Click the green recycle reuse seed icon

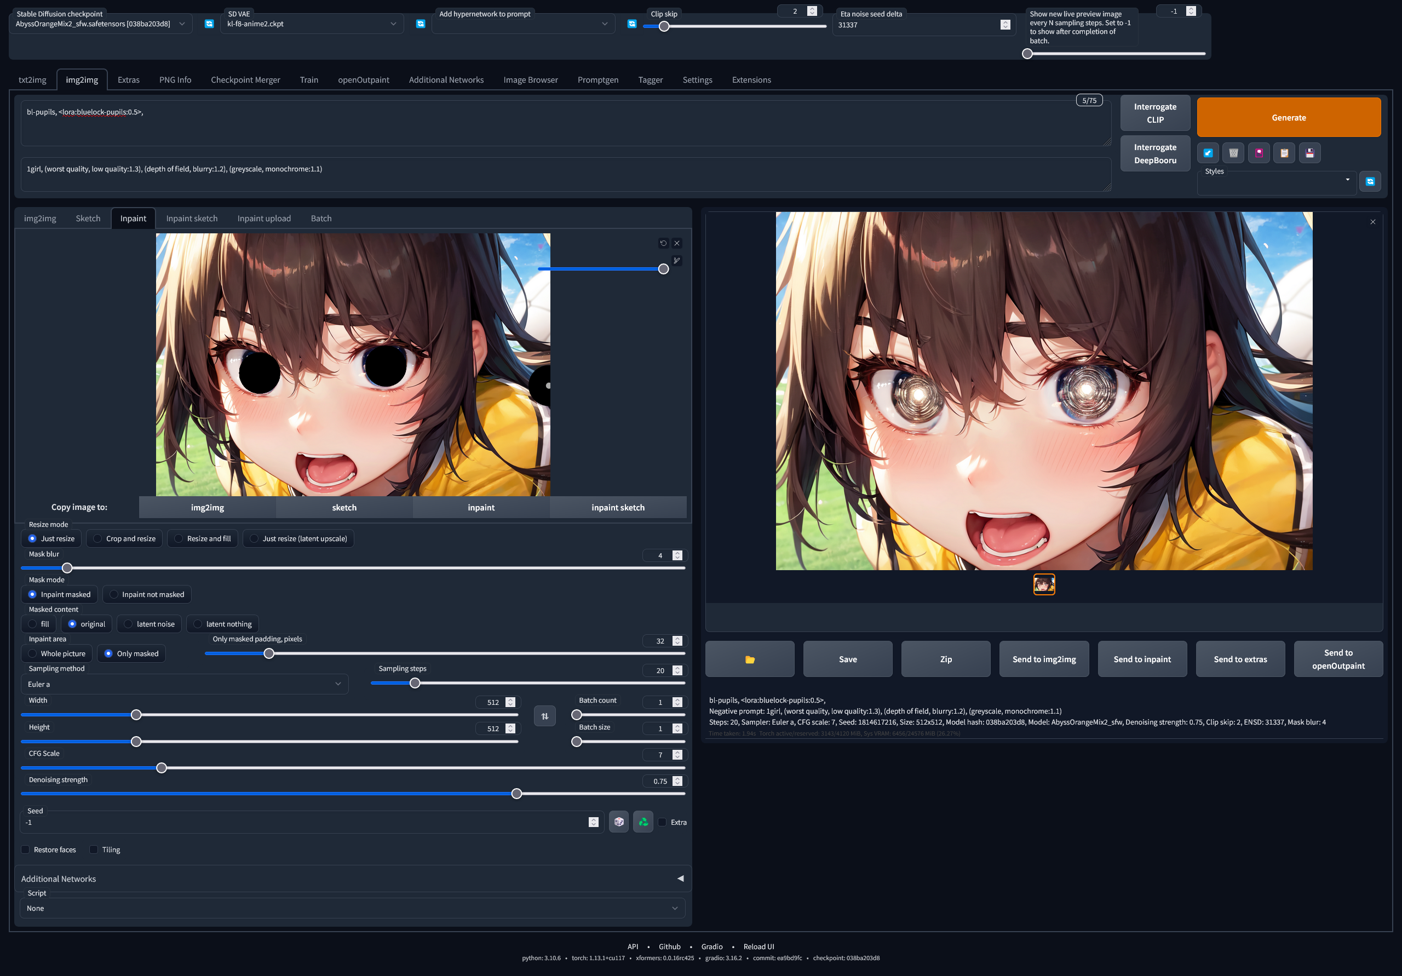click(x=643, y=822)
